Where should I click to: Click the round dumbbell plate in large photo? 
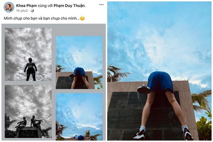click(144, 90)
